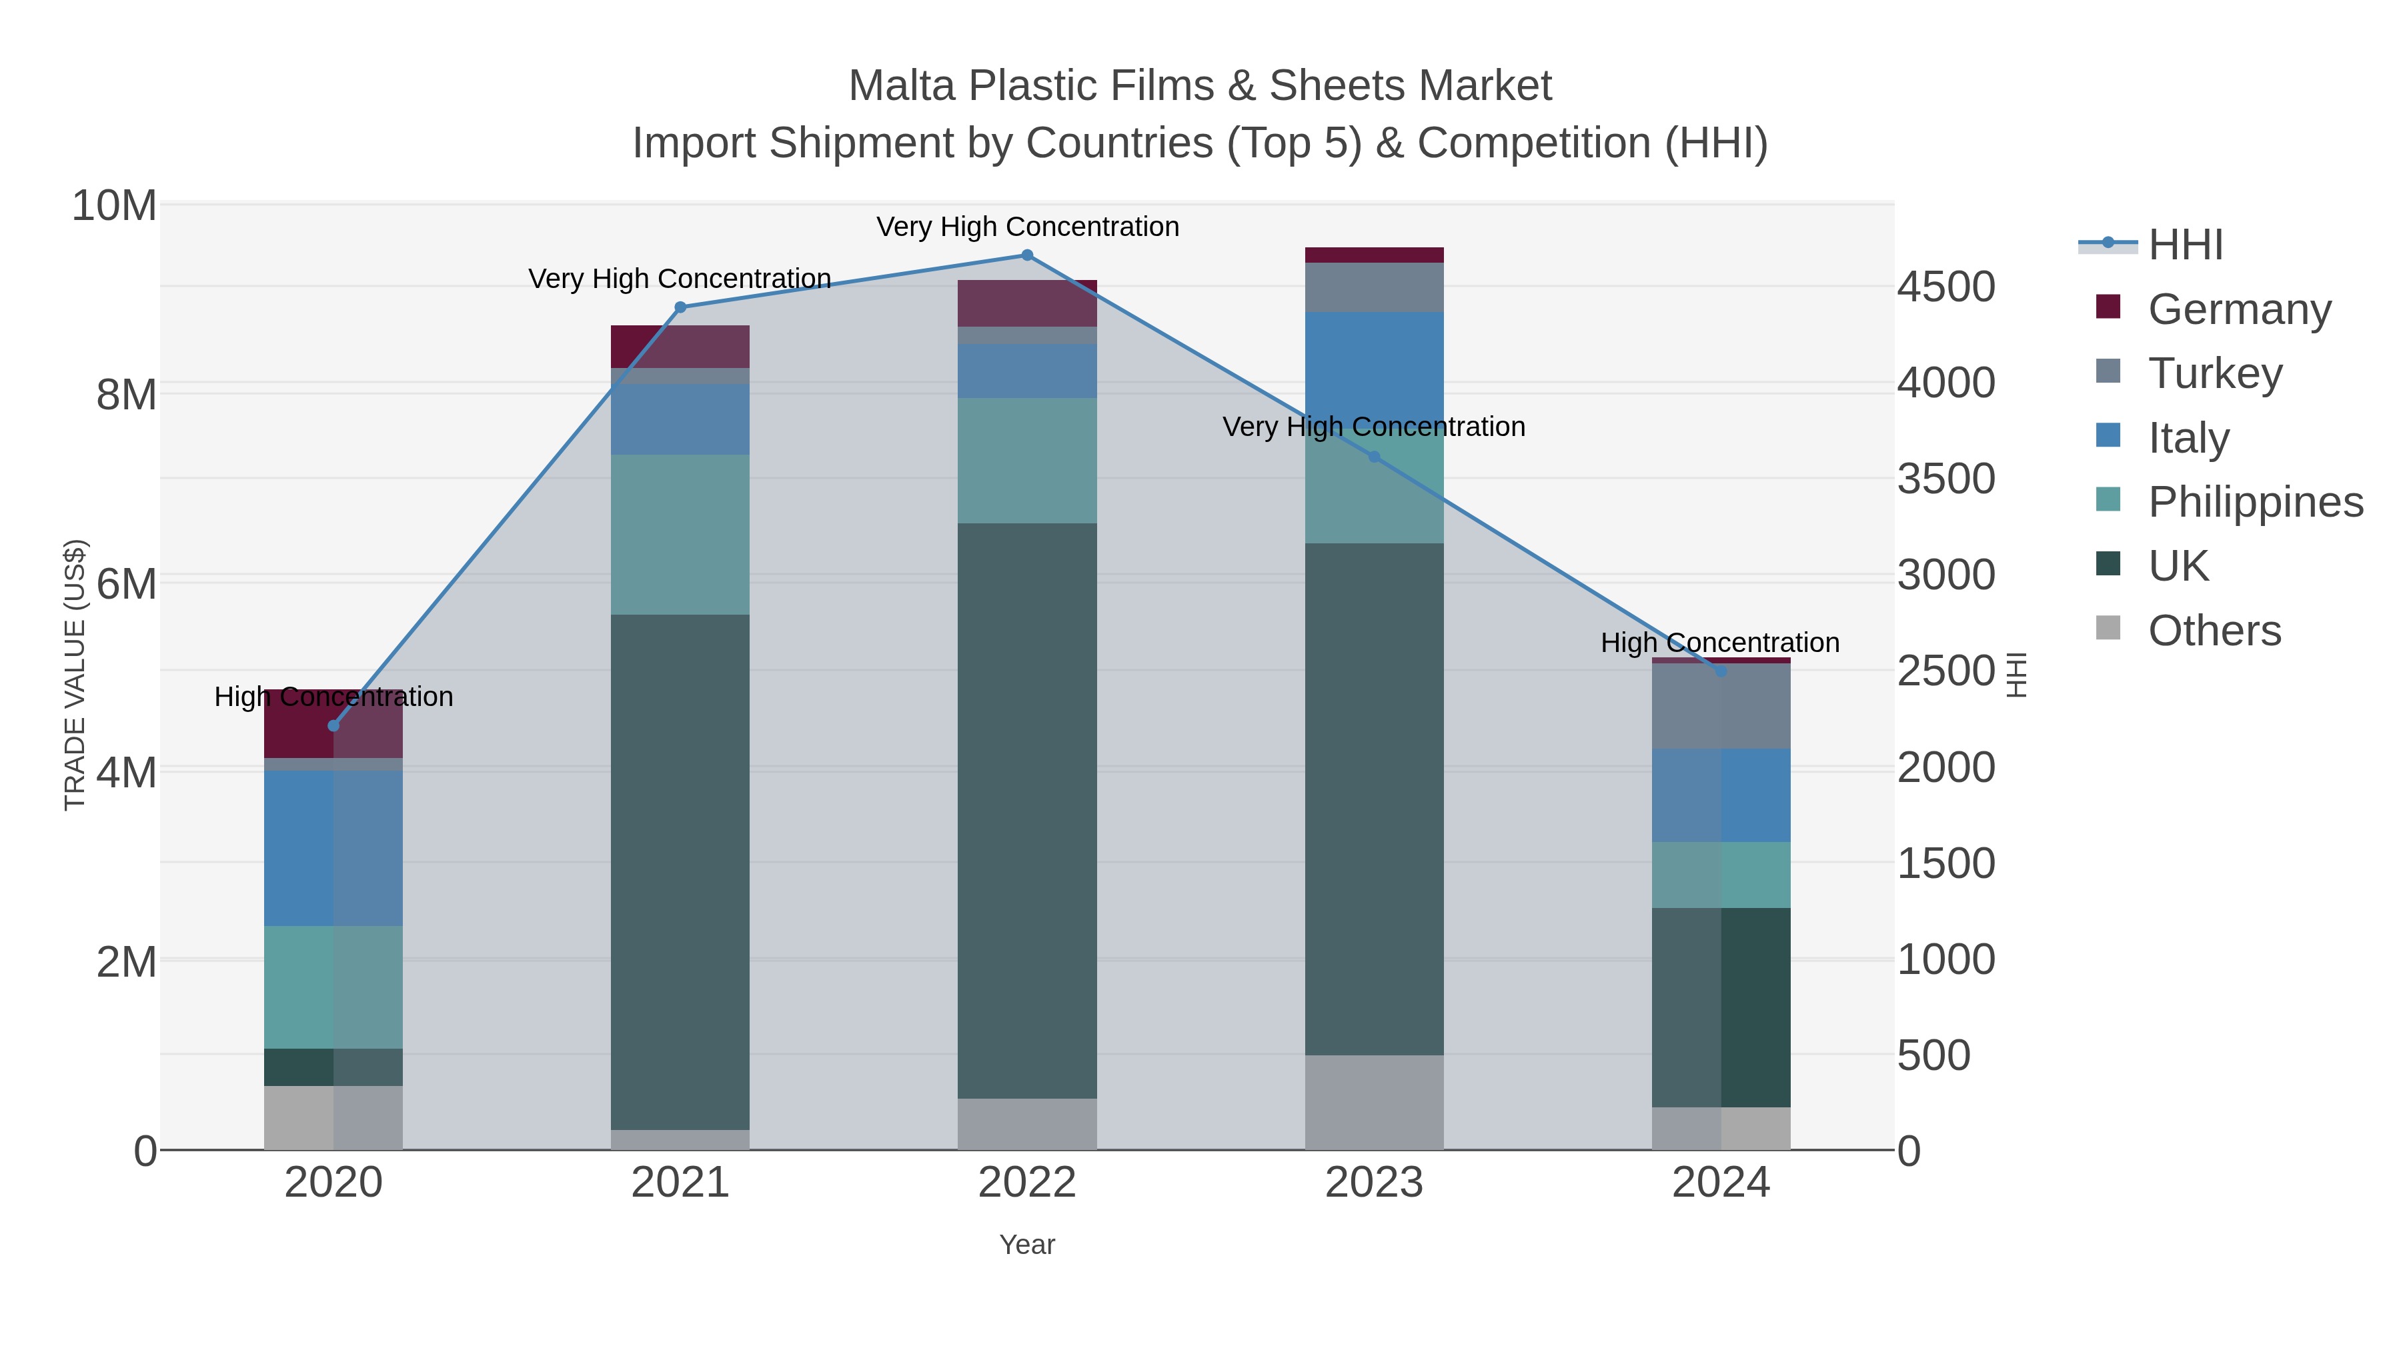
Task: Click the 'Very High Concentration' label above 2022
Action: coord(1027,227)
